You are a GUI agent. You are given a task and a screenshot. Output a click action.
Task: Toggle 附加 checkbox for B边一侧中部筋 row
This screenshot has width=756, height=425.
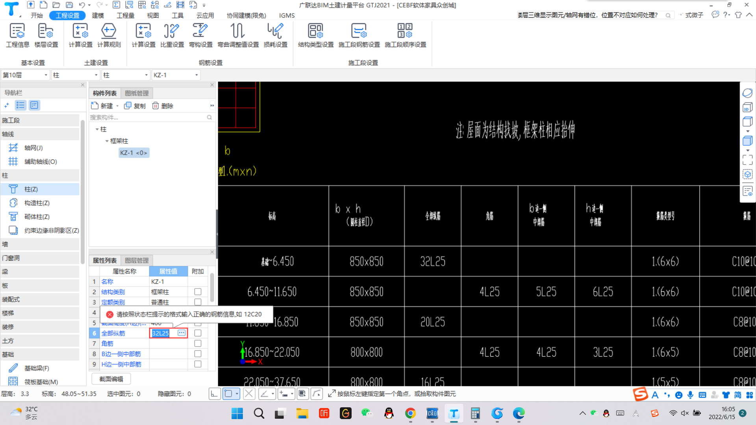point(198,354)
